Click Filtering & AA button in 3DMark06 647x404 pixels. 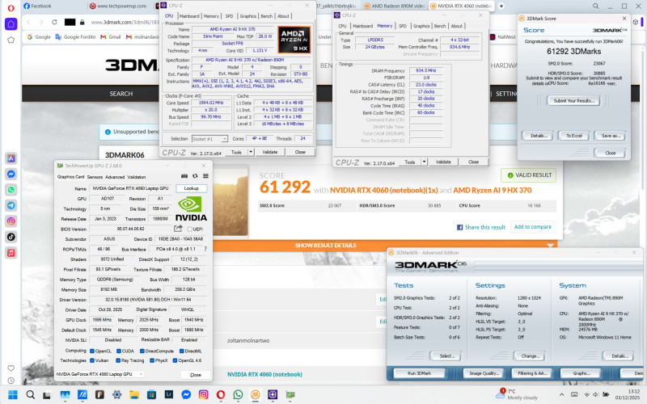531,373
